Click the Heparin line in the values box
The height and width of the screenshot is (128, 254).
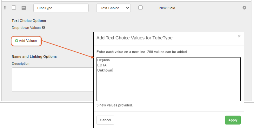coord(104,60)
